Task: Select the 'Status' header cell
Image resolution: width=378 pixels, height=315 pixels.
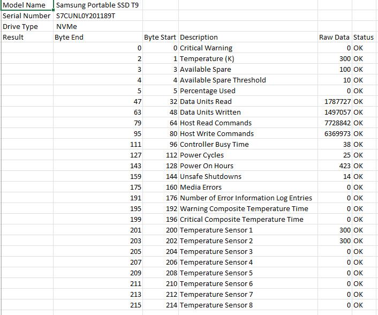Action: click(x=365, y=37)
